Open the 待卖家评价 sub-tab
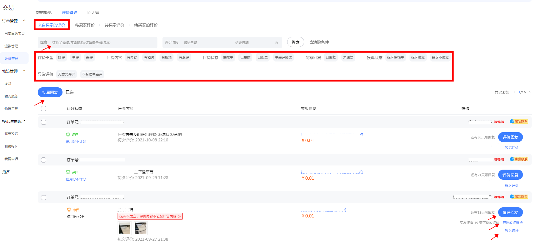The height and width of the screenshot is (243, 533). tap(85, 25)
